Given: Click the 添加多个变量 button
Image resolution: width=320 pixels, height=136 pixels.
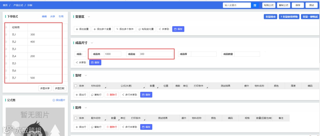Looking at the screenshot, I should pyautogui.click(x=102, y=29).
